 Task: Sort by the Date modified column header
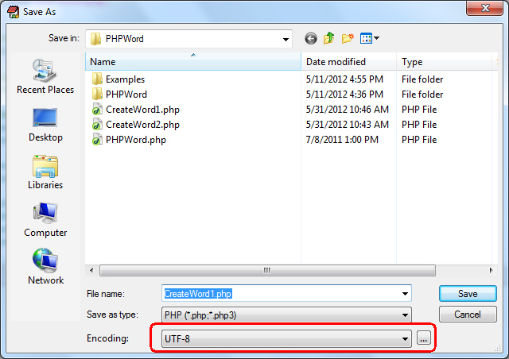coord(348,62)
